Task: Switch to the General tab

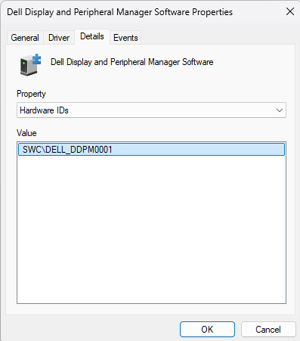Action: pyautogui.click(x=25, y=38)
